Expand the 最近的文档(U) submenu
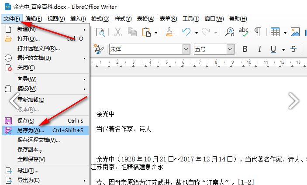Viewport: 307px width, 185px height. coord(45,58)
